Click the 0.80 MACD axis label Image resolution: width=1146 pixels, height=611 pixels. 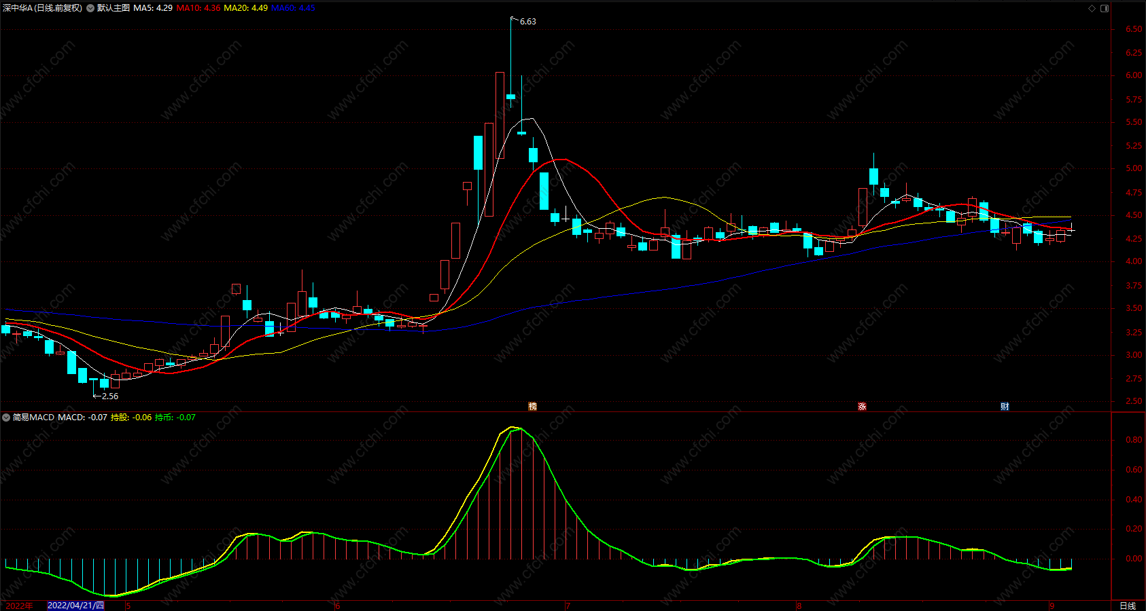pos(1134,440)
